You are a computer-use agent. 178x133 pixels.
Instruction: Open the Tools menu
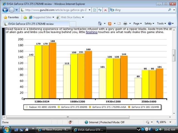click(x=161, y=24)
